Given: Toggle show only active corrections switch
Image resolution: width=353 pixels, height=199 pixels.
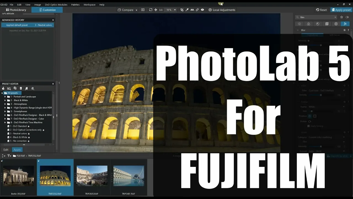Looking at the screenshot, I should pyautogui.click(x=347, y=17).
